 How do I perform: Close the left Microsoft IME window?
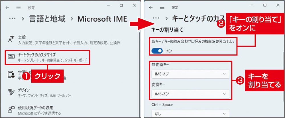coord(134,6)
